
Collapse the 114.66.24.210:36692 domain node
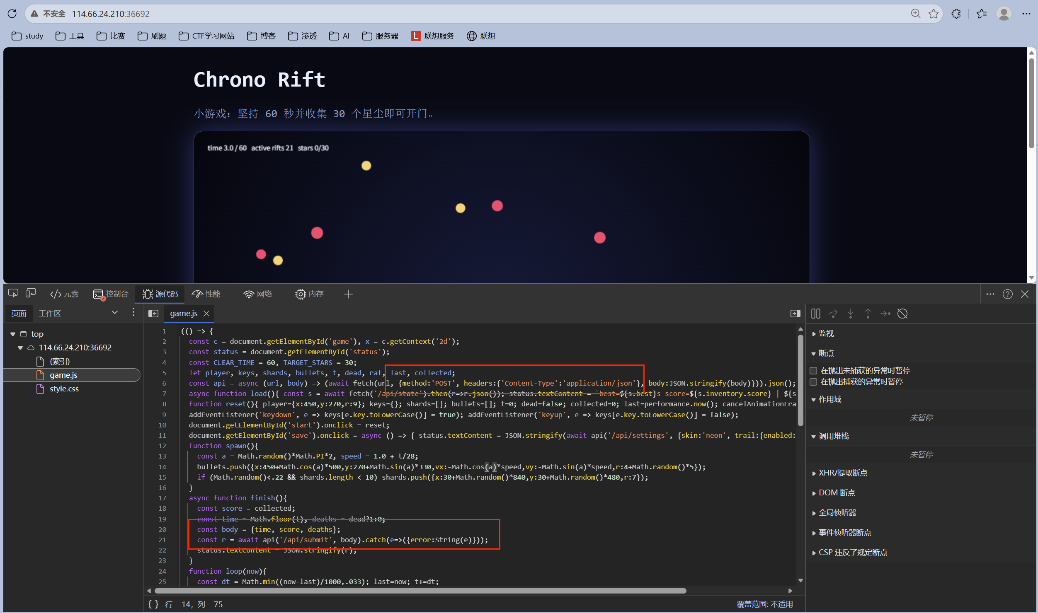click(20, 348)
